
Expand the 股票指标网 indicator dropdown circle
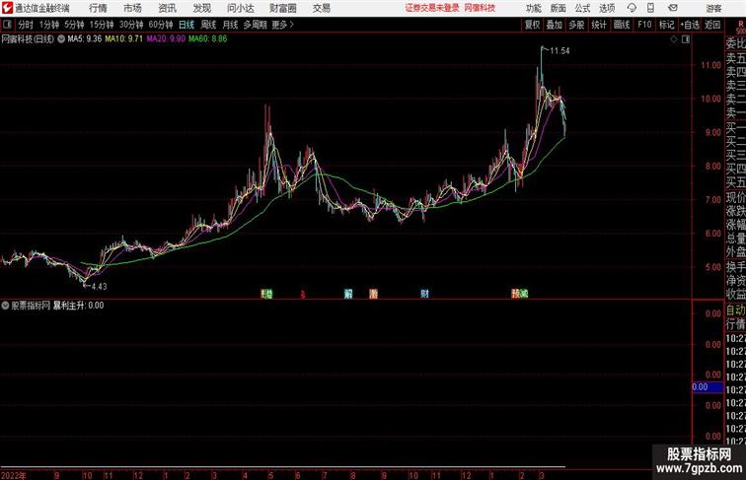point(5,306)
